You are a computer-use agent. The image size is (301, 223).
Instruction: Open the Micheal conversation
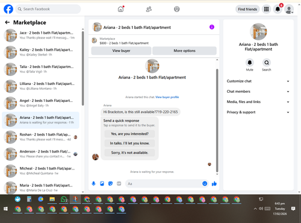click(40, 171)
